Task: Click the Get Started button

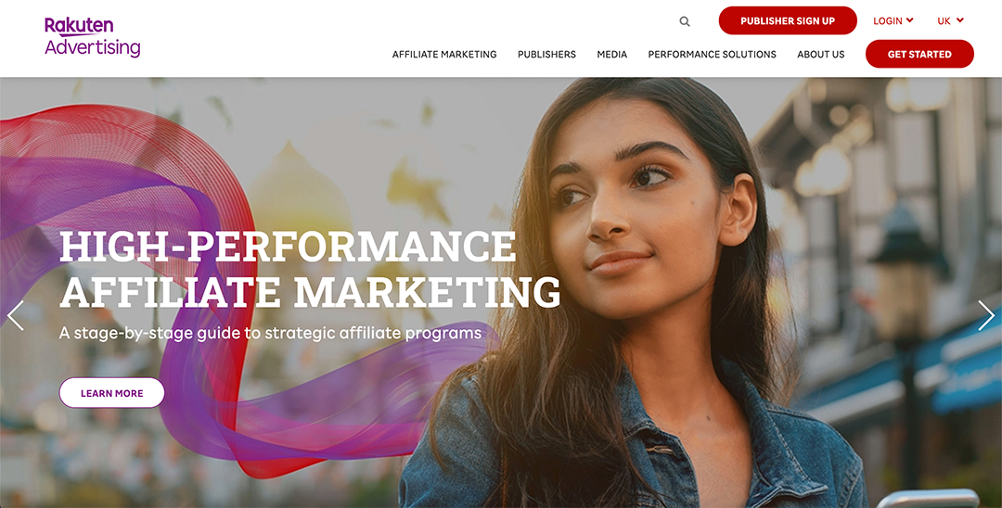Action: point(918,54)
